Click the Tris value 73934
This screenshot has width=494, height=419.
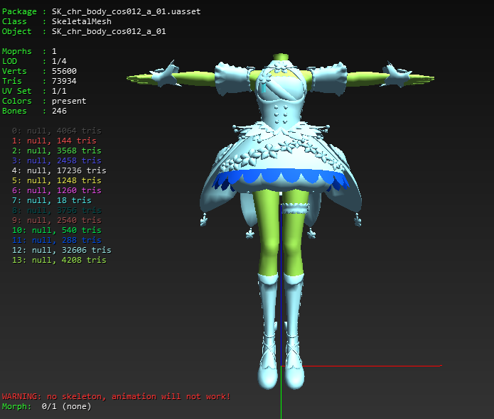pos(64,81)
